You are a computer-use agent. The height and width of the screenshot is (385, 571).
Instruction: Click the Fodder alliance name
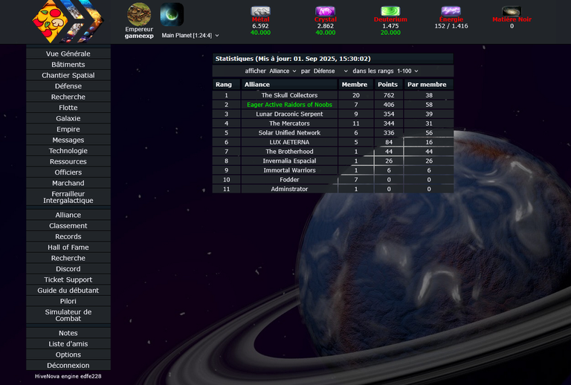tap(289, 180)
